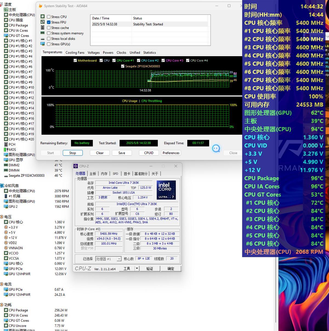This screenshot has width=329, height=331.
Task: Open the 内存 tab in CPU-Z
Action: tap(104, 174)
